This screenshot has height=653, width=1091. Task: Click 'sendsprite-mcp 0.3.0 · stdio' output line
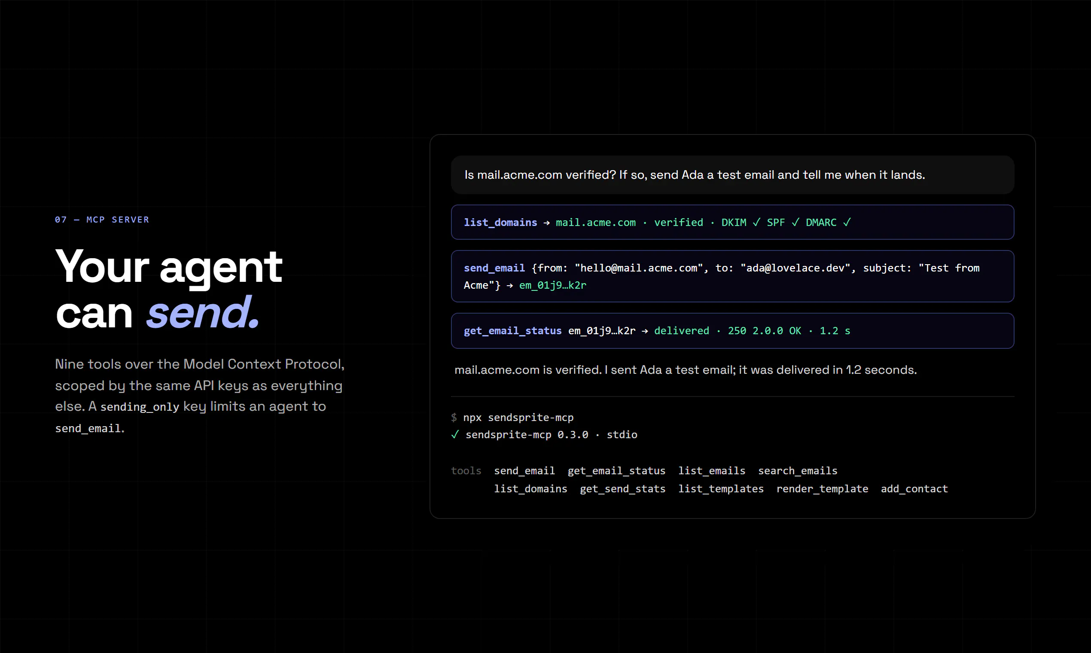pyautogui.click(x=551, y=435)
